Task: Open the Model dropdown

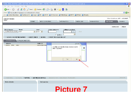Action: [x=34, y=32]
